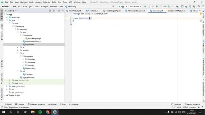Image resolution: width=205 pixels, height=115 pixels.
Task: Collapse the data package
Action: tap(18, 32)
